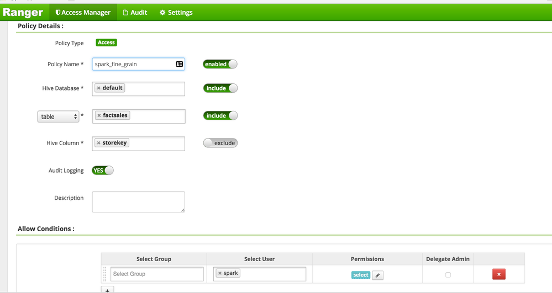Click the Access policy type badge
Image resolution: width=552 pixels, height=293 pixels.
click(106, 42)
